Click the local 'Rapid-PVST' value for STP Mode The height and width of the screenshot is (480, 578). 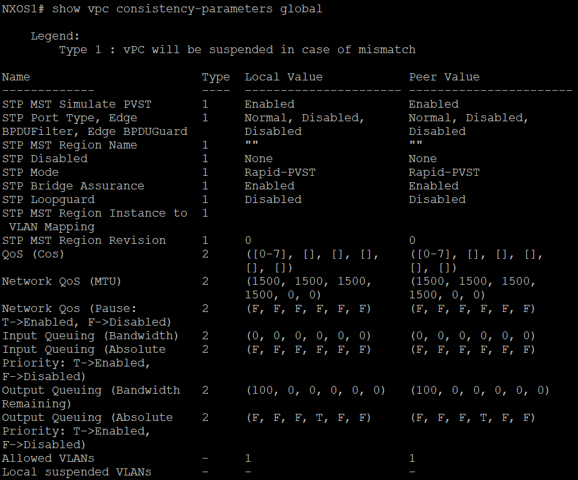pyautogui.click(x=280, y=173)
